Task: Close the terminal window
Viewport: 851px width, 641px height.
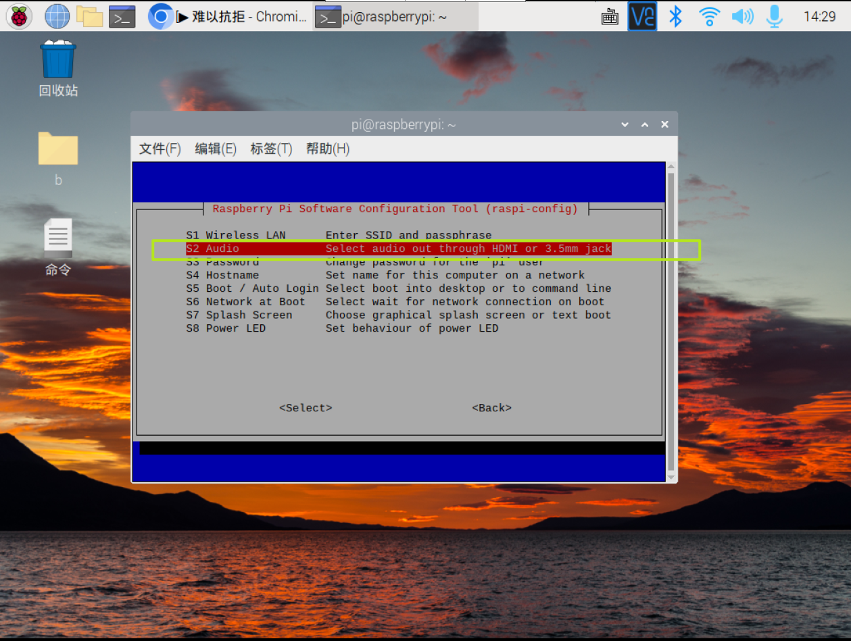Action: 664,125
